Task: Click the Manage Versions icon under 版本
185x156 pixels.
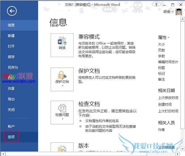Action: point(62,148)
